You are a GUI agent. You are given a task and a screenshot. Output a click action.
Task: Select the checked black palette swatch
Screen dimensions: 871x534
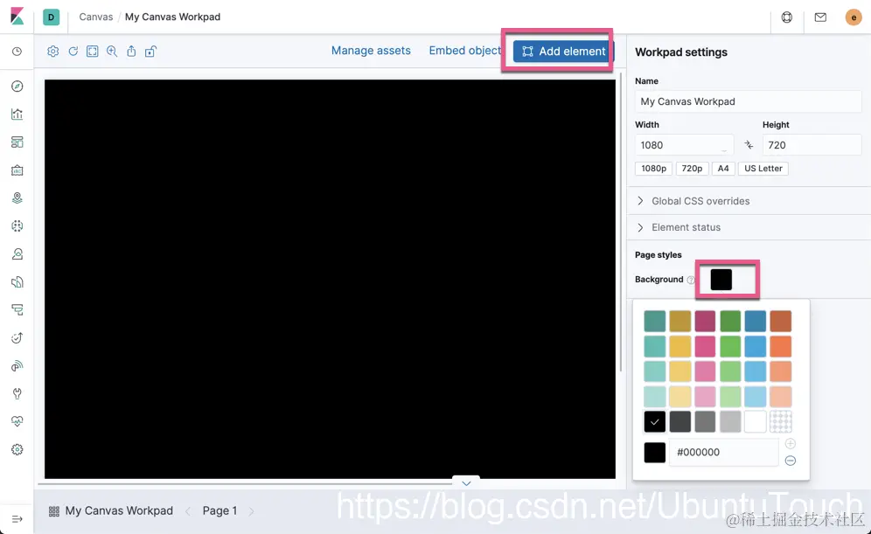pos(655,422)
